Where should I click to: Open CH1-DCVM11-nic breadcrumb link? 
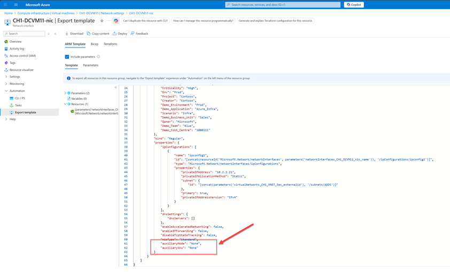(141, 13)
